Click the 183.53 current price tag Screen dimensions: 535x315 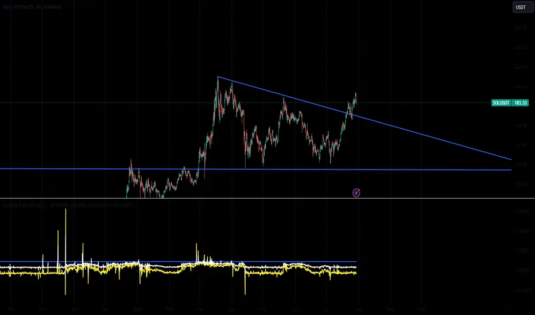pyautogui.click(x=520, y=103)
